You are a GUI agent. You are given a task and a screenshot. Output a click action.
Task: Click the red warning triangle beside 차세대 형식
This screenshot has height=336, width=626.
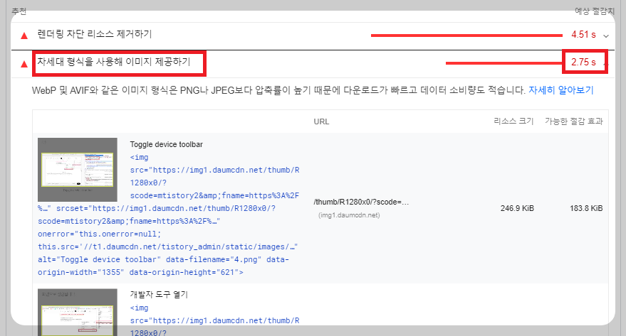point(24,64)
